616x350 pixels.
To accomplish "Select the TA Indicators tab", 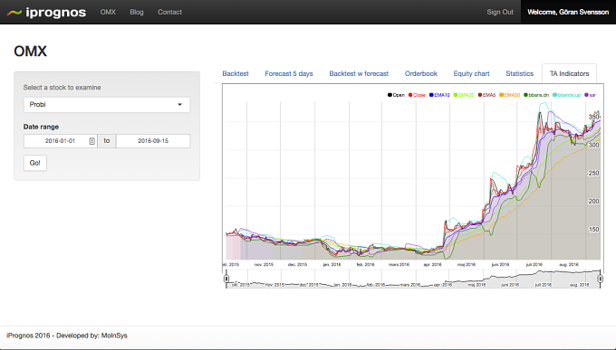I will 569,73.
